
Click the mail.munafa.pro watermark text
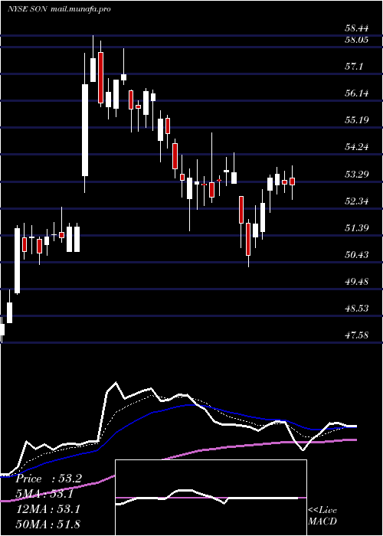coord(80,9)
